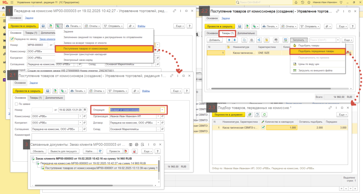Copy link icon in Передача на комиссию title bar
363x194 pixels.
(174, 11)
